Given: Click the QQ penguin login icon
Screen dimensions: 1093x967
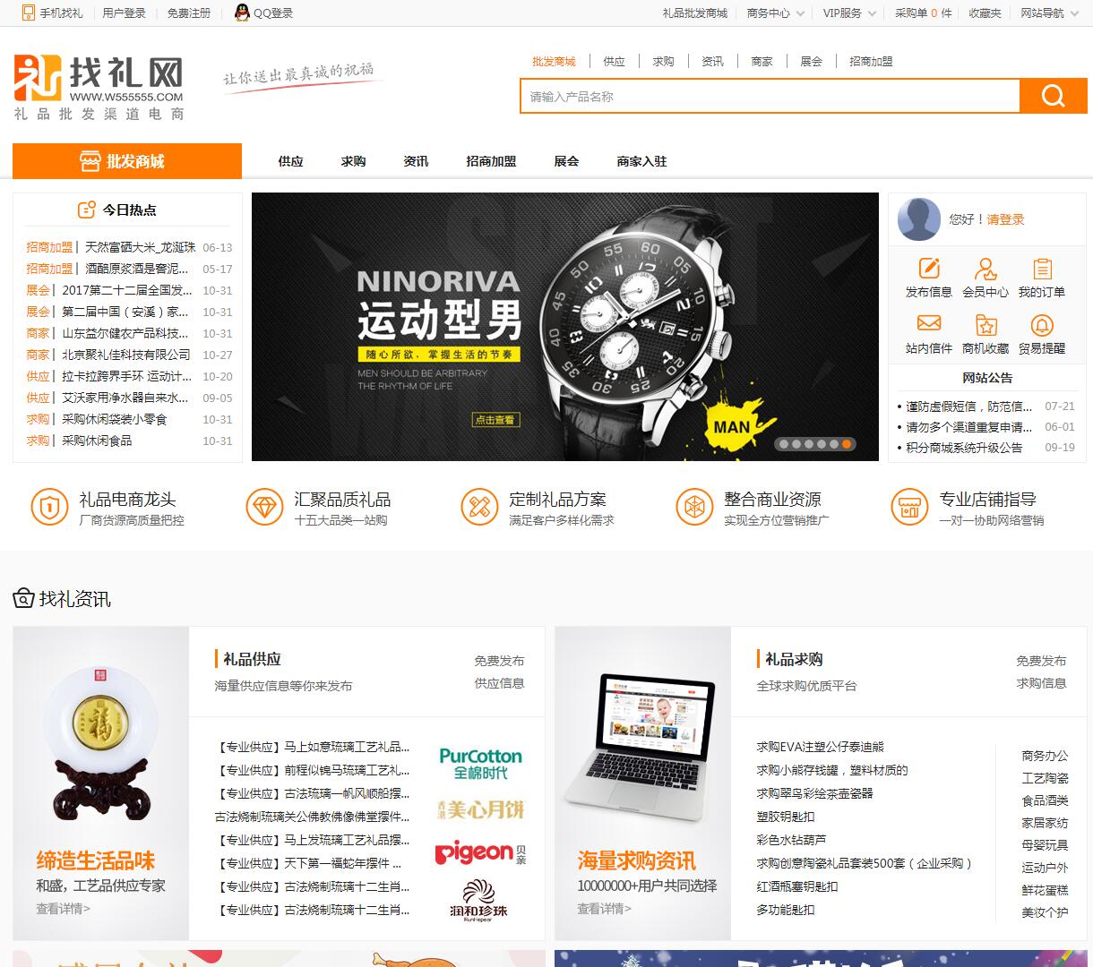Looking at the screenshot, I should click(242, 13).
